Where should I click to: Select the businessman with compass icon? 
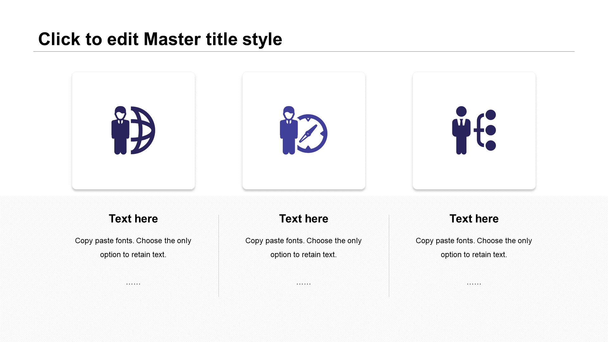[x=304, y=130]
